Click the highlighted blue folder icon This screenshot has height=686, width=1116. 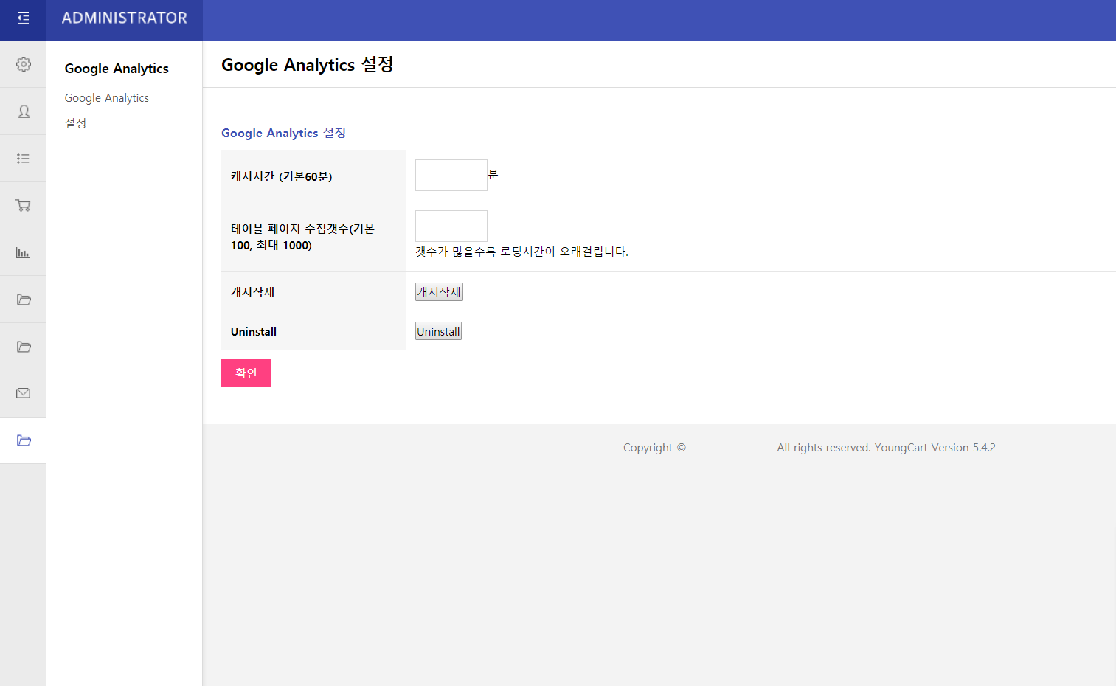coord(24,440)
